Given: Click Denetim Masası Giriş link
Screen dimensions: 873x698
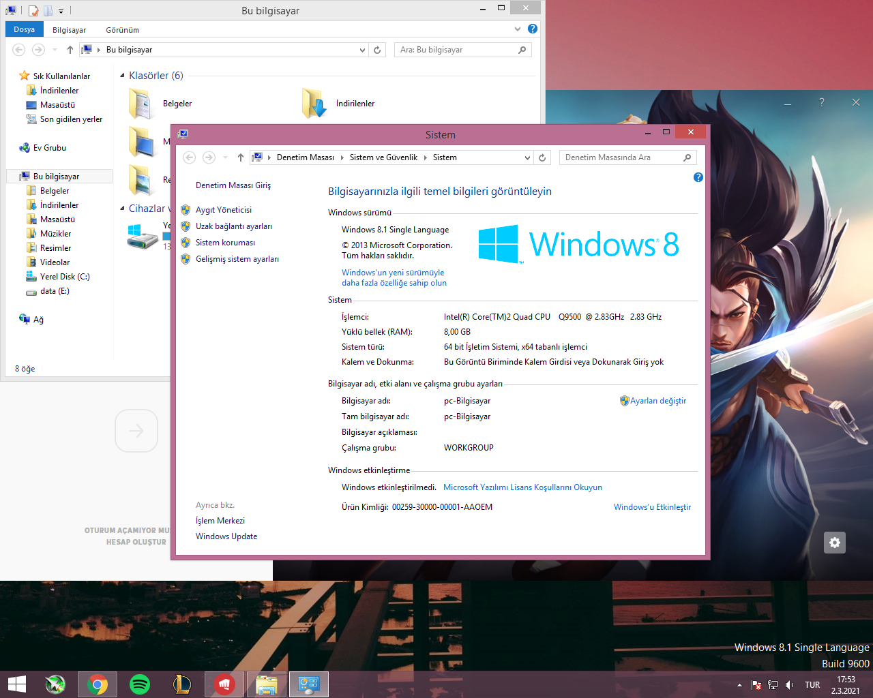Looking at the screenshot, I should [x=233, y=185].
